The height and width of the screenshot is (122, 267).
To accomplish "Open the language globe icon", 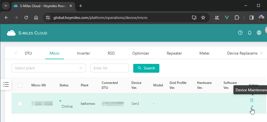I will [259, 33].
